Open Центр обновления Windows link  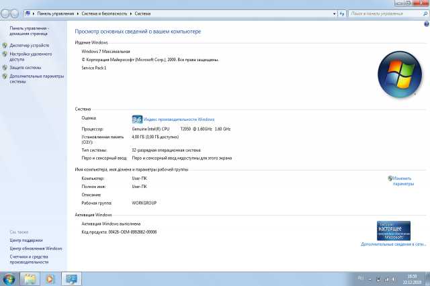[36, 248]
